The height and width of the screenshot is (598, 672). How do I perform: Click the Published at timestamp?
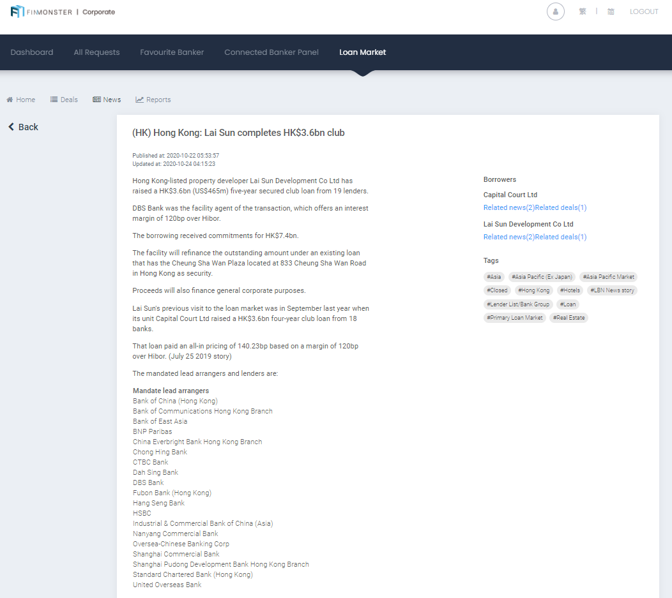pyautogui.click(x=176, y=155)
